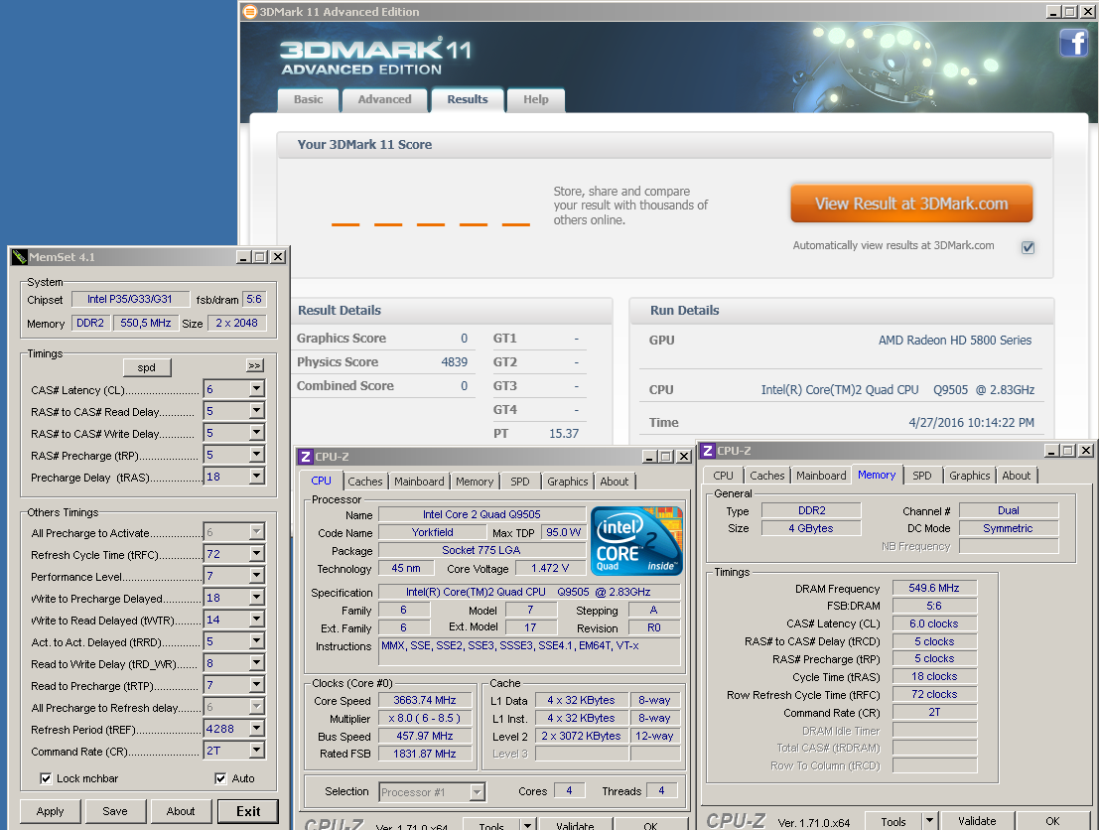1099x830 pixels.
Task: Toggle the Lock mchbar checkbox
Action: (46, 778)
